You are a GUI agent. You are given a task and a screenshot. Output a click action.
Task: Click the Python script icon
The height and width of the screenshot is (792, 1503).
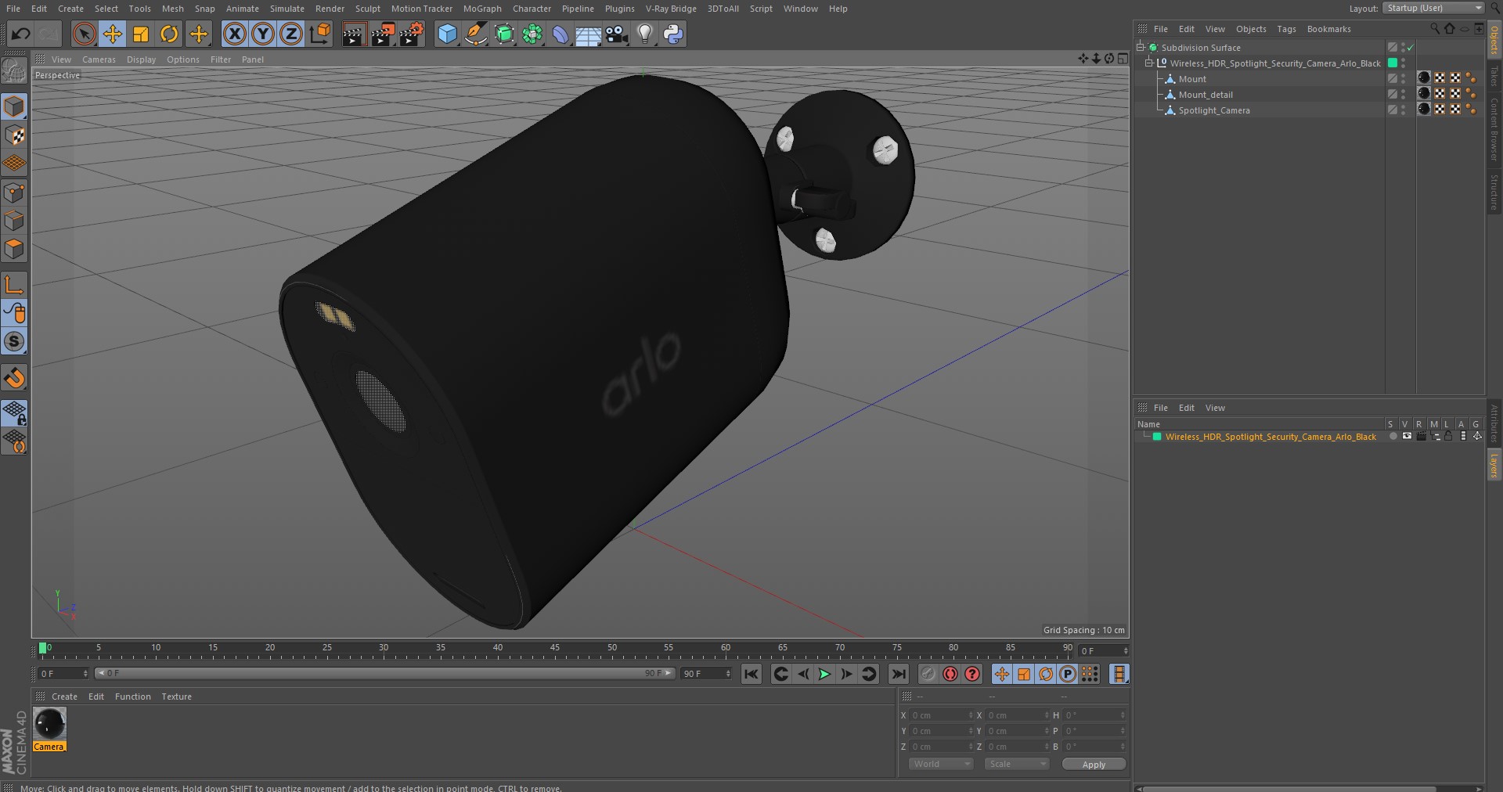673,34
